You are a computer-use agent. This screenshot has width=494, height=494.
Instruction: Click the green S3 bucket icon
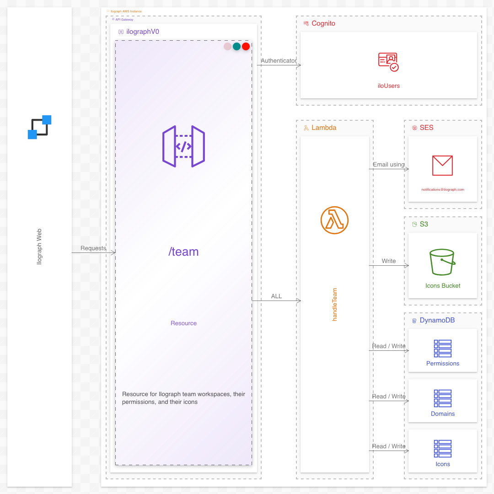(x=442, y=262)
